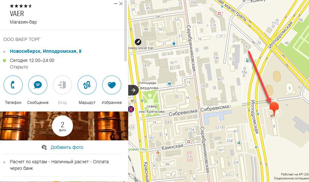This screenshot has height=182, width=309.
Task: Open the Лицензионное соглашение link
Action: [x=291, y=178]
